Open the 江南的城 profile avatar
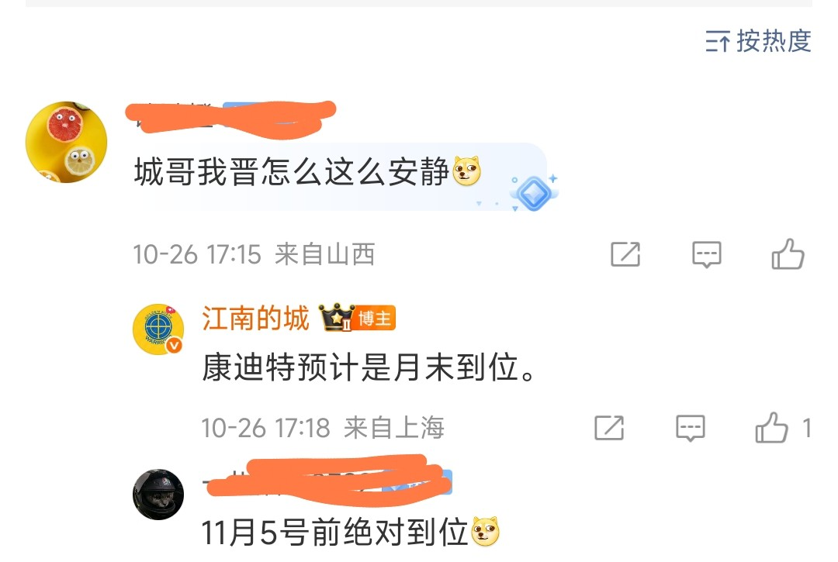Viewport: 838px width, 562px height. 158,329
